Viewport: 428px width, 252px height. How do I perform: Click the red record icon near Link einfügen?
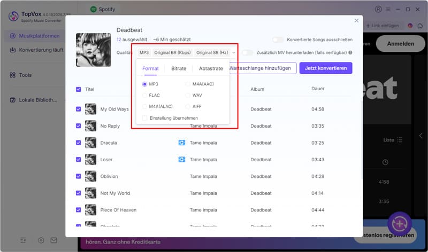click(x=410, y=26)
